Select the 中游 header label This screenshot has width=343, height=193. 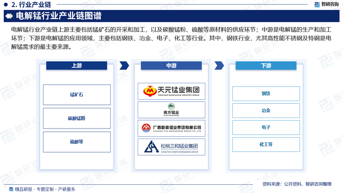(171, 65)
